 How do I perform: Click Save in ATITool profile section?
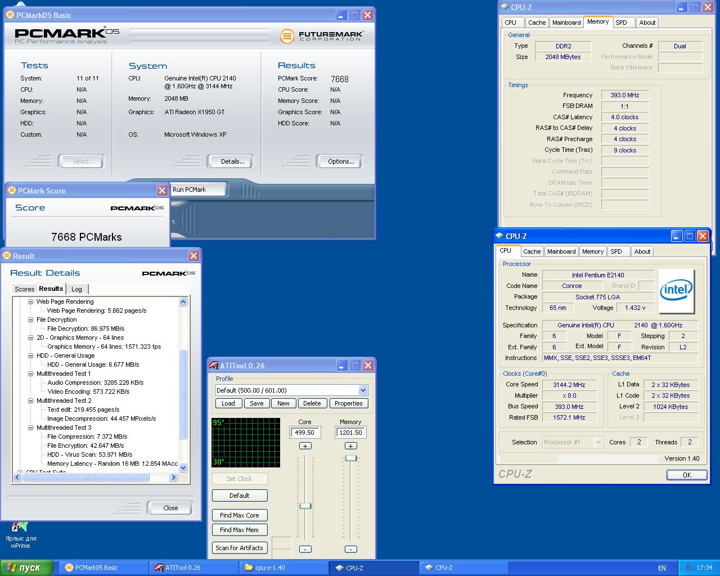256,403
